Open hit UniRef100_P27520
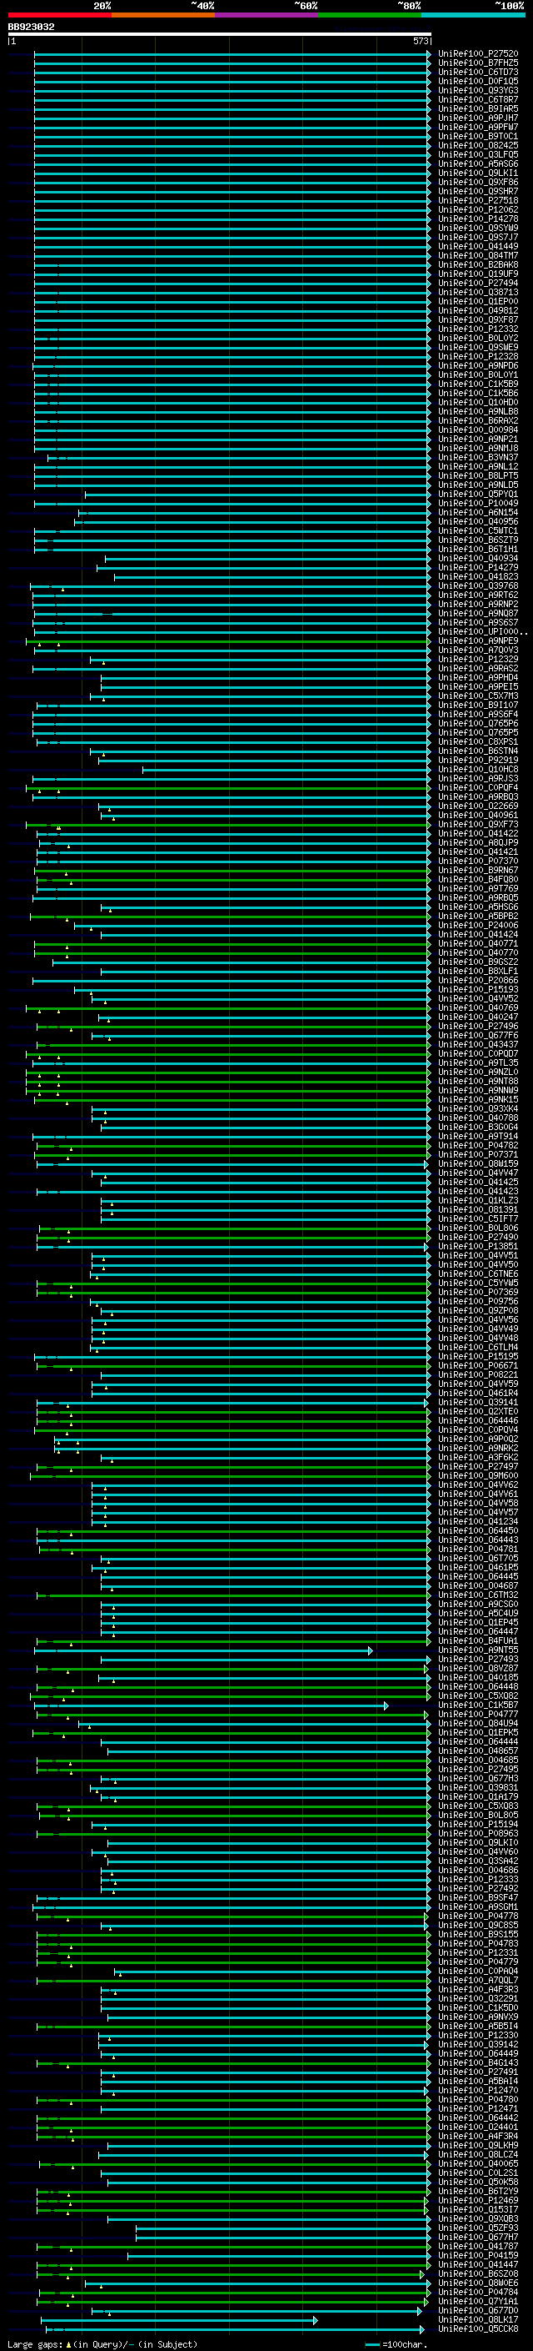Screen dimensions: 533x2351 [478, 54]
